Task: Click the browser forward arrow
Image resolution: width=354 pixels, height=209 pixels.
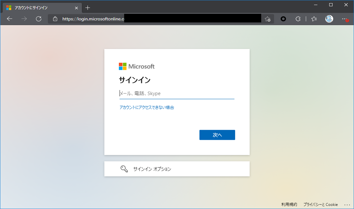Action: [24, 19]
